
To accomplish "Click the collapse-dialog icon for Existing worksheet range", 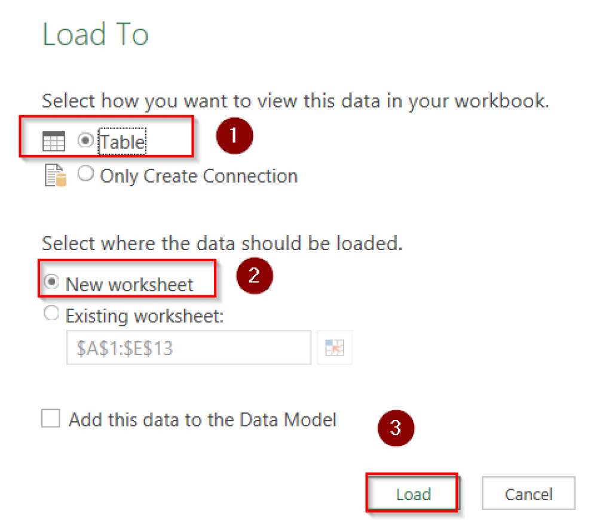I will [x=334, y=347].
